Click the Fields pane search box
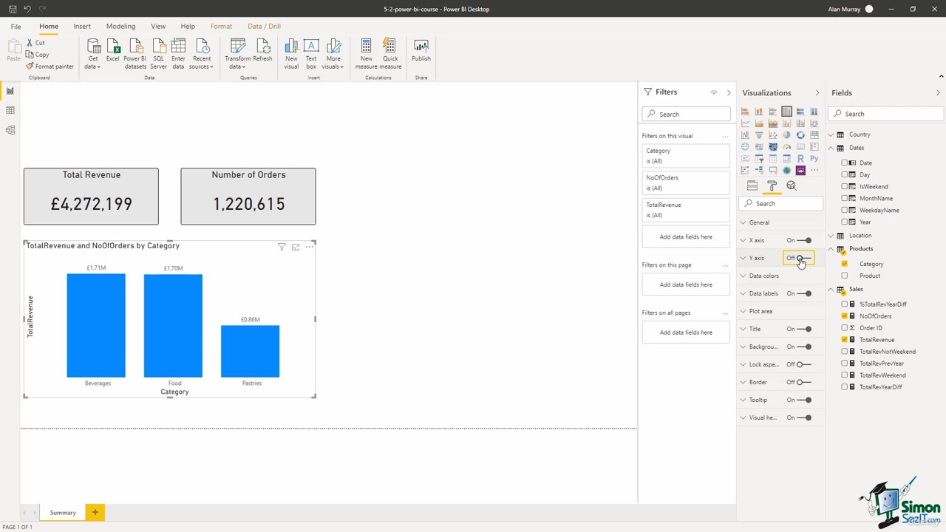 point(885,114)
